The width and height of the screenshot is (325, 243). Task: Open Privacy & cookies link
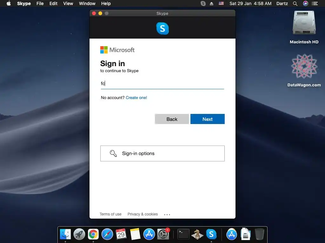(x=143, y=214)
